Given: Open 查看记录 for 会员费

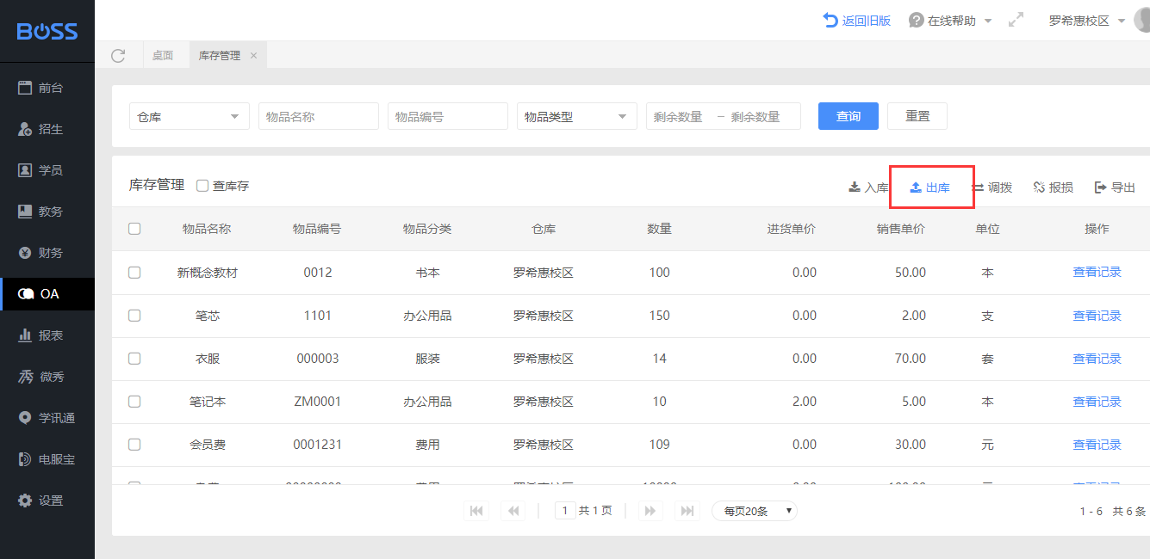Looking at the screenshot, I should pyautogui.click(x=1097, y=445).
